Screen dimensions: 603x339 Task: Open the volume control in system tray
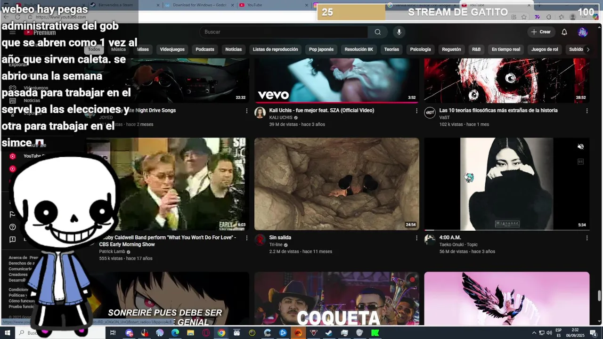pos(549,333)
